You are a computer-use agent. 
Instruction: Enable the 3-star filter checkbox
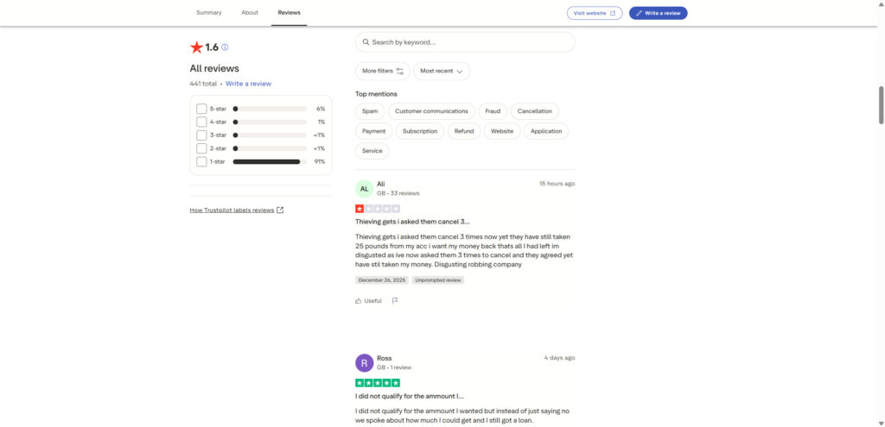201,135
